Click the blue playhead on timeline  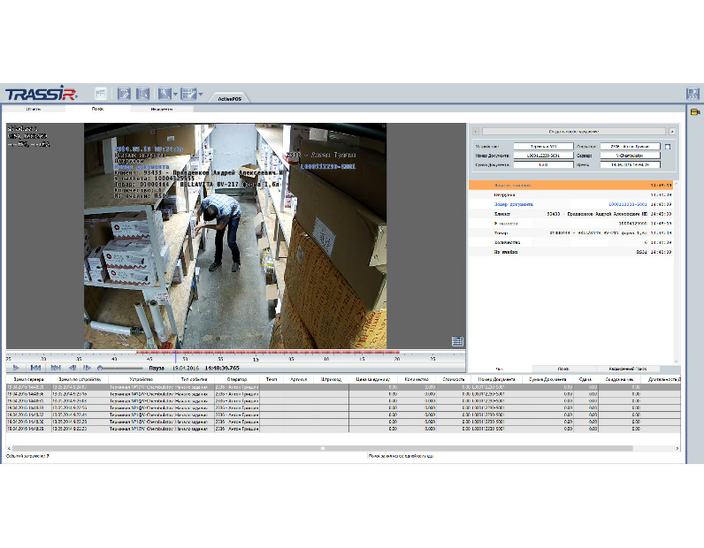pos(175,356)
